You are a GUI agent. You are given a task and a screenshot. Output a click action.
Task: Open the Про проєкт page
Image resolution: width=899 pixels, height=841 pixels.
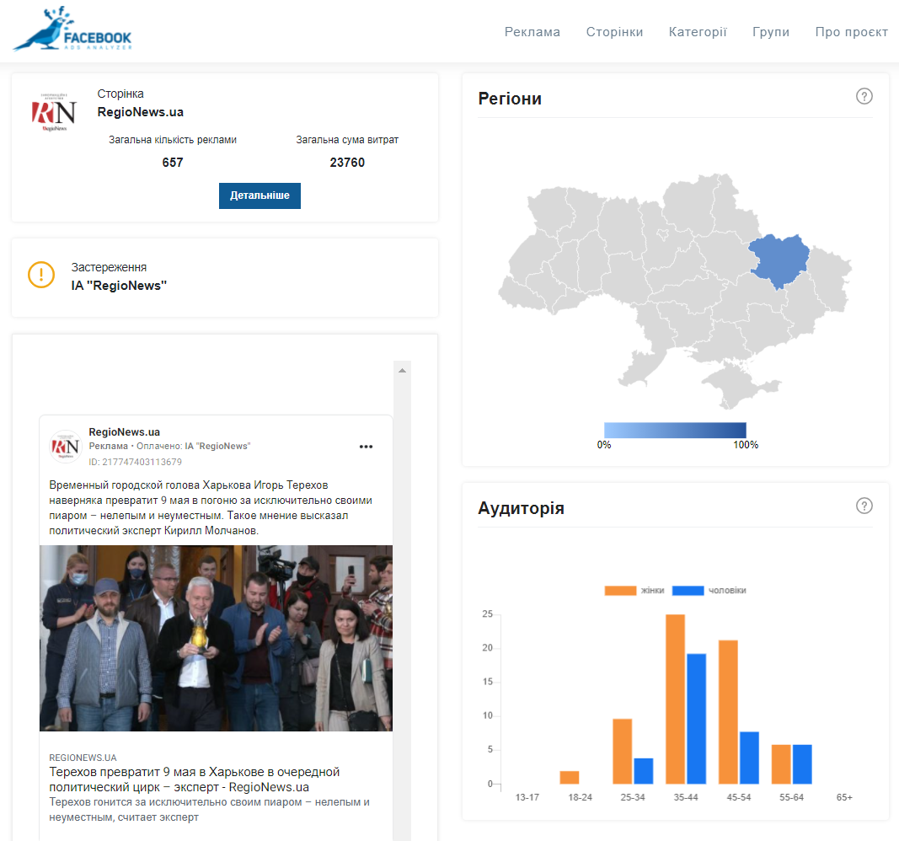pos(851,32)
